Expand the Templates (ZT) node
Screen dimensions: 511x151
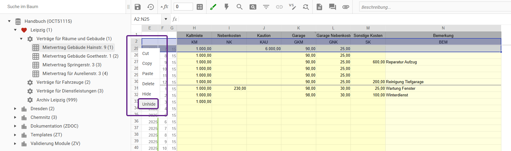pos(15,135)
